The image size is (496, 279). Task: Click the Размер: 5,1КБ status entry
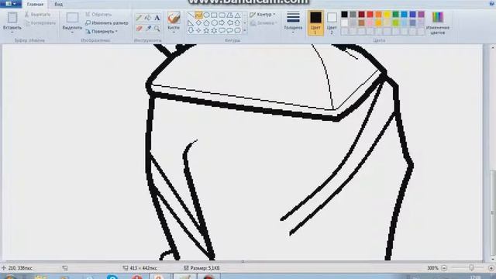[205, 268]
